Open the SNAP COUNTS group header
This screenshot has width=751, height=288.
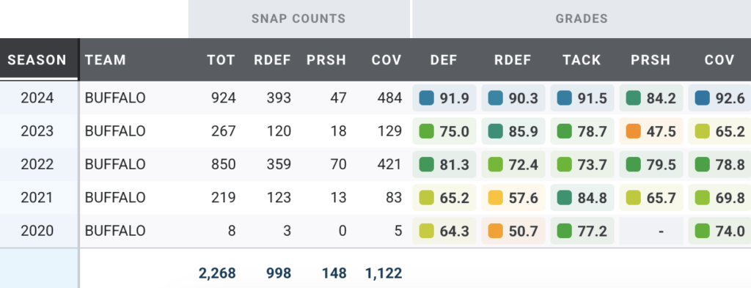tap(299, 18)
